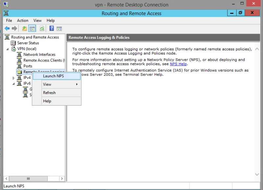263x190 pixels.
Task: Click the Network Interfaces node icon
Action: click(19, 54)
